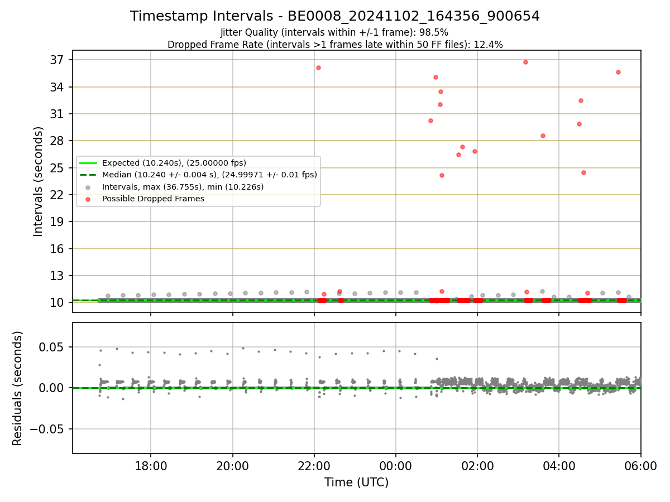Click the '00:00' time tick label
Screen dimensions: 670x502
(395, 466)
